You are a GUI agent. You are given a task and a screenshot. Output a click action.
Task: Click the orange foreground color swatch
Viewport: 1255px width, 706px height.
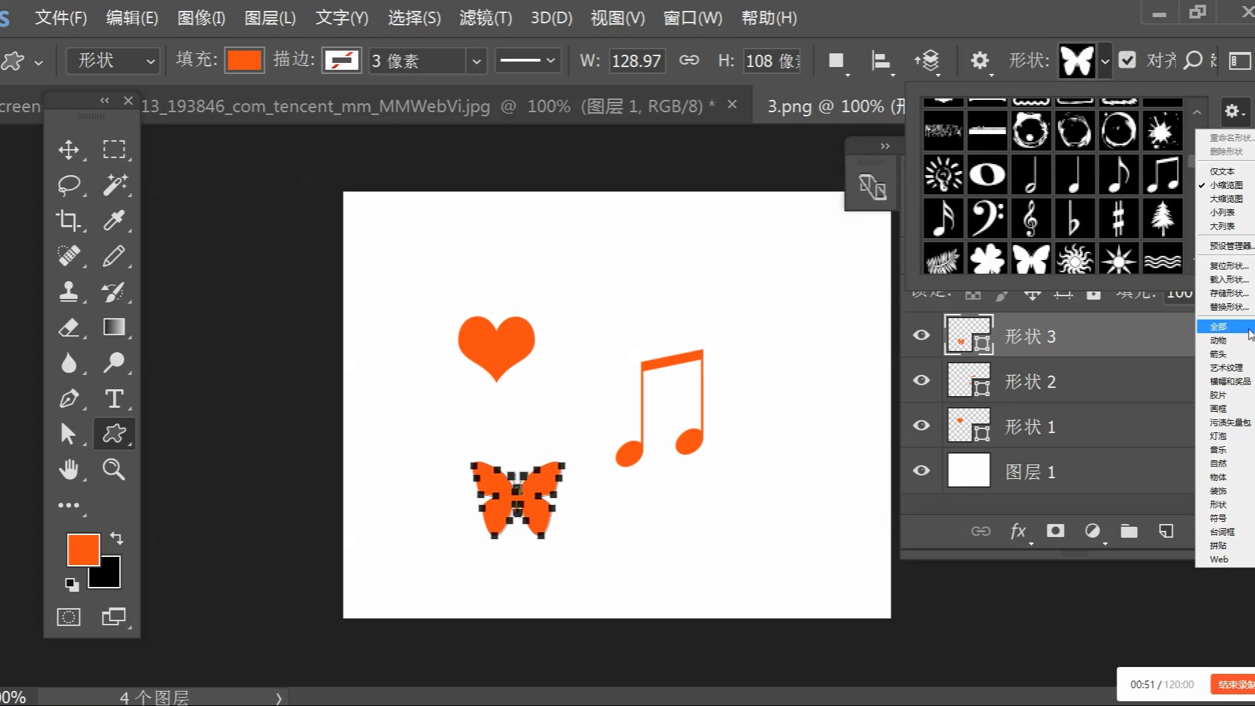pyautogui.click(x=83, y=549)
